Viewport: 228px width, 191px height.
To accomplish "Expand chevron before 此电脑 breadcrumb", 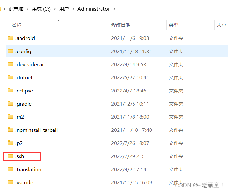I will click(5, 9).
